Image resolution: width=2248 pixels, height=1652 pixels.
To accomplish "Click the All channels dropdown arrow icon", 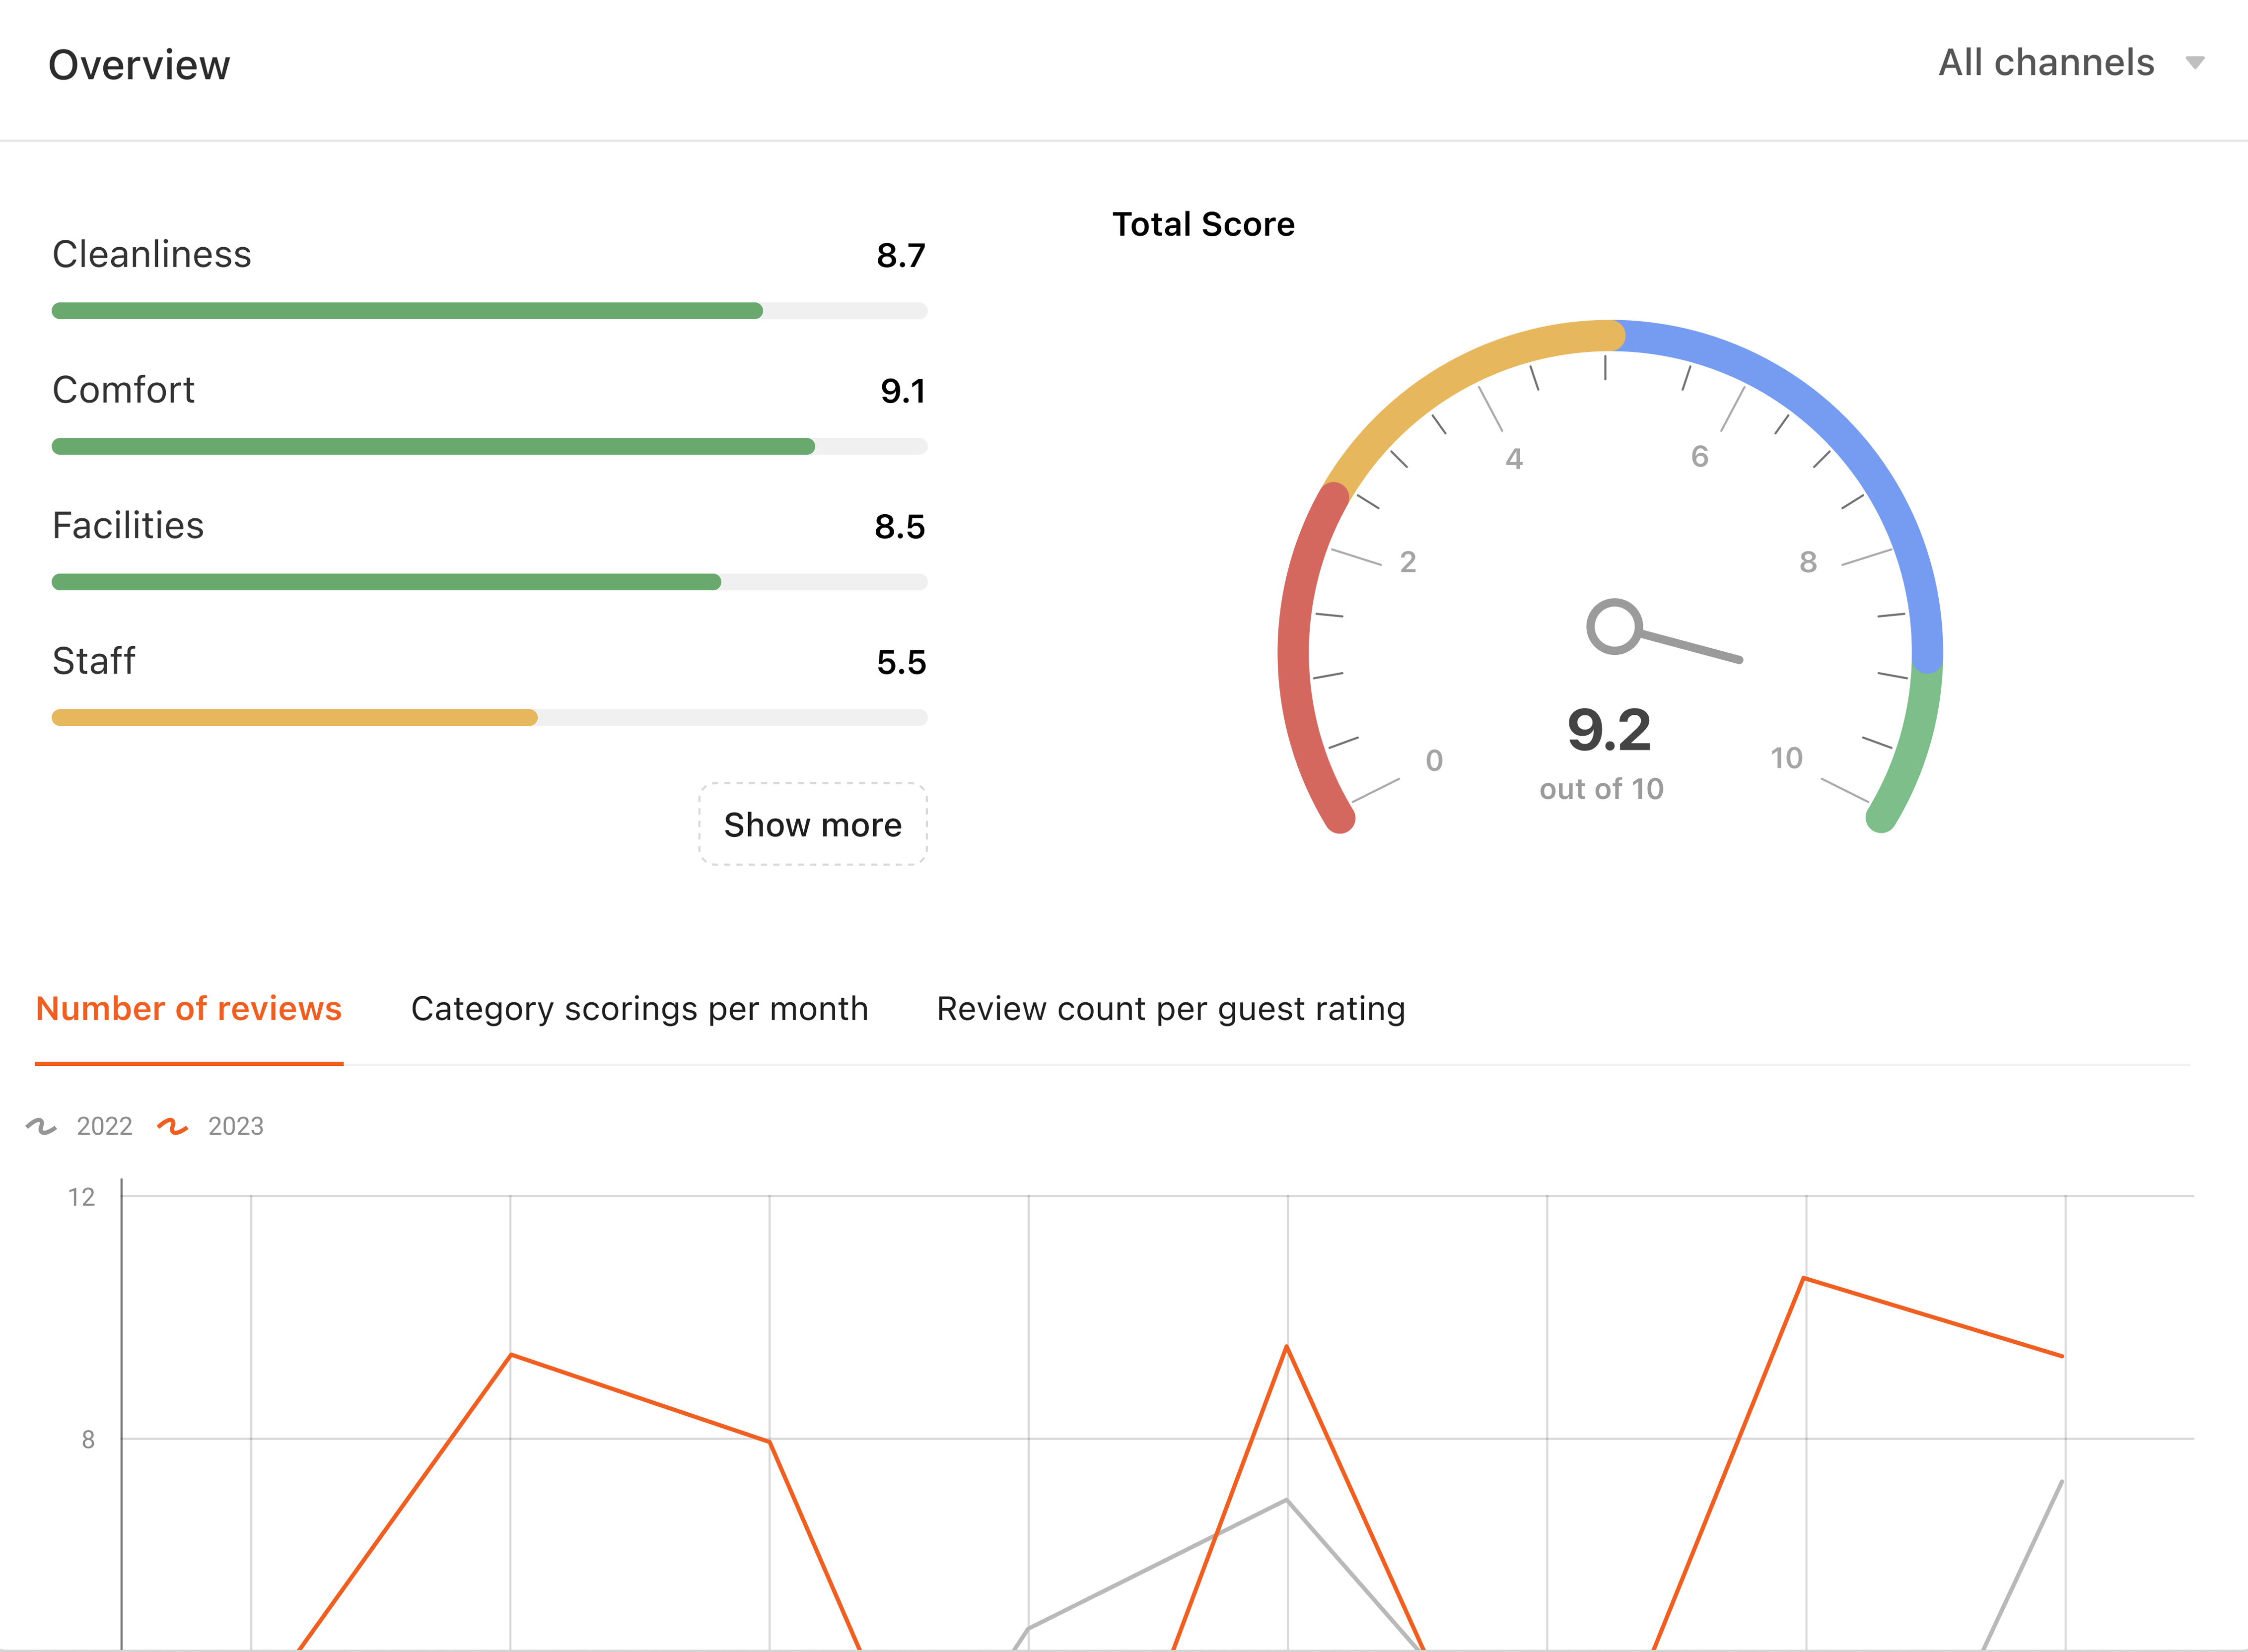I will 2195,63.
